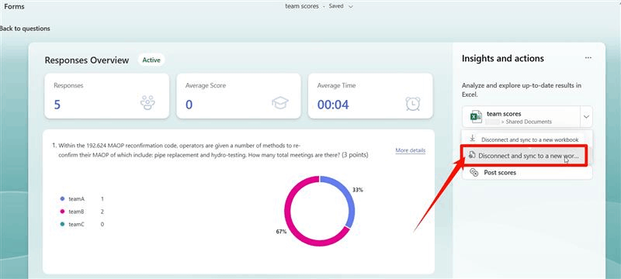Select the first Disconnect and sync to a new workbook entry
Viewport: 621px width, 279px height.
[x=527, y=139]
